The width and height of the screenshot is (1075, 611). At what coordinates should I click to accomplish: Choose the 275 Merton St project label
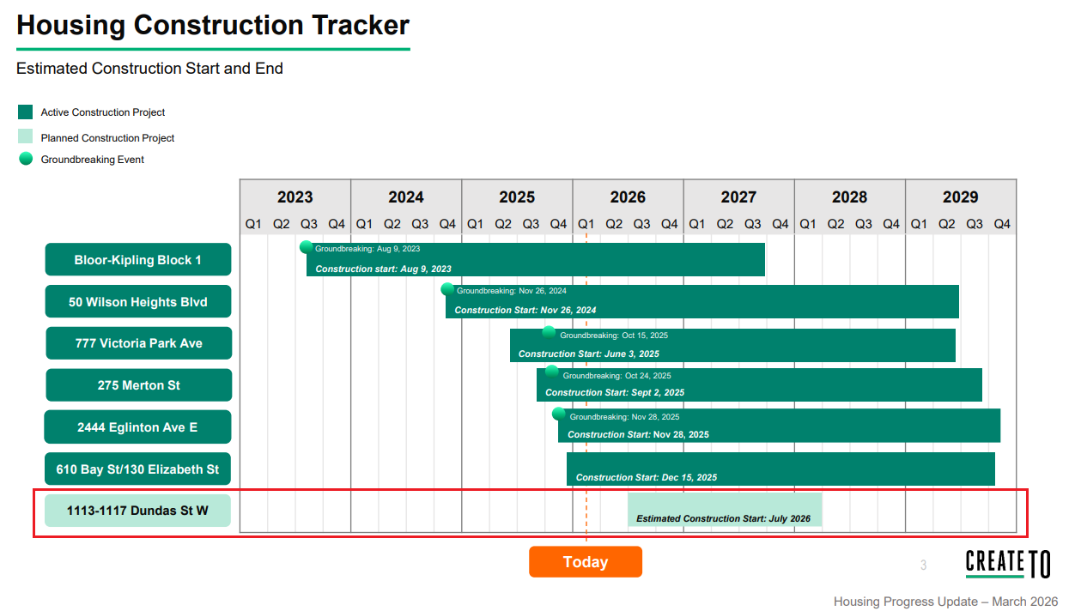[x=138, y=385]
